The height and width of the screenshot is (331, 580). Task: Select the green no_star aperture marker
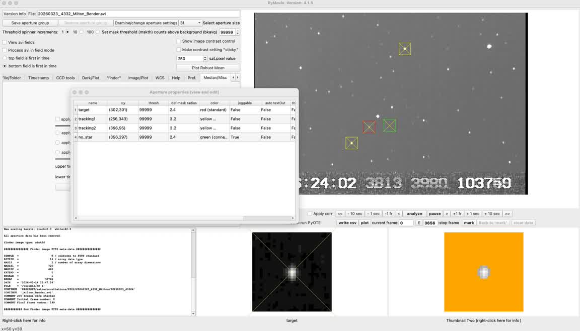389,126
